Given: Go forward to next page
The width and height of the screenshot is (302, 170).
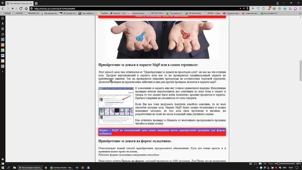Looking at the screenshot, I should pos(8,8).
